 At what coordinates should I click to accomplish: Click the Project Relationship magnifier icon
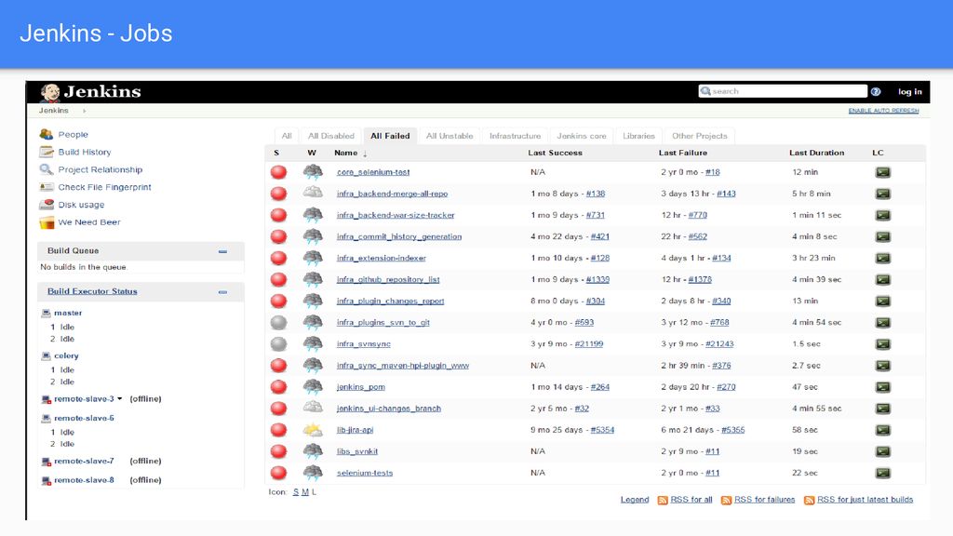(x=47, y=169)
